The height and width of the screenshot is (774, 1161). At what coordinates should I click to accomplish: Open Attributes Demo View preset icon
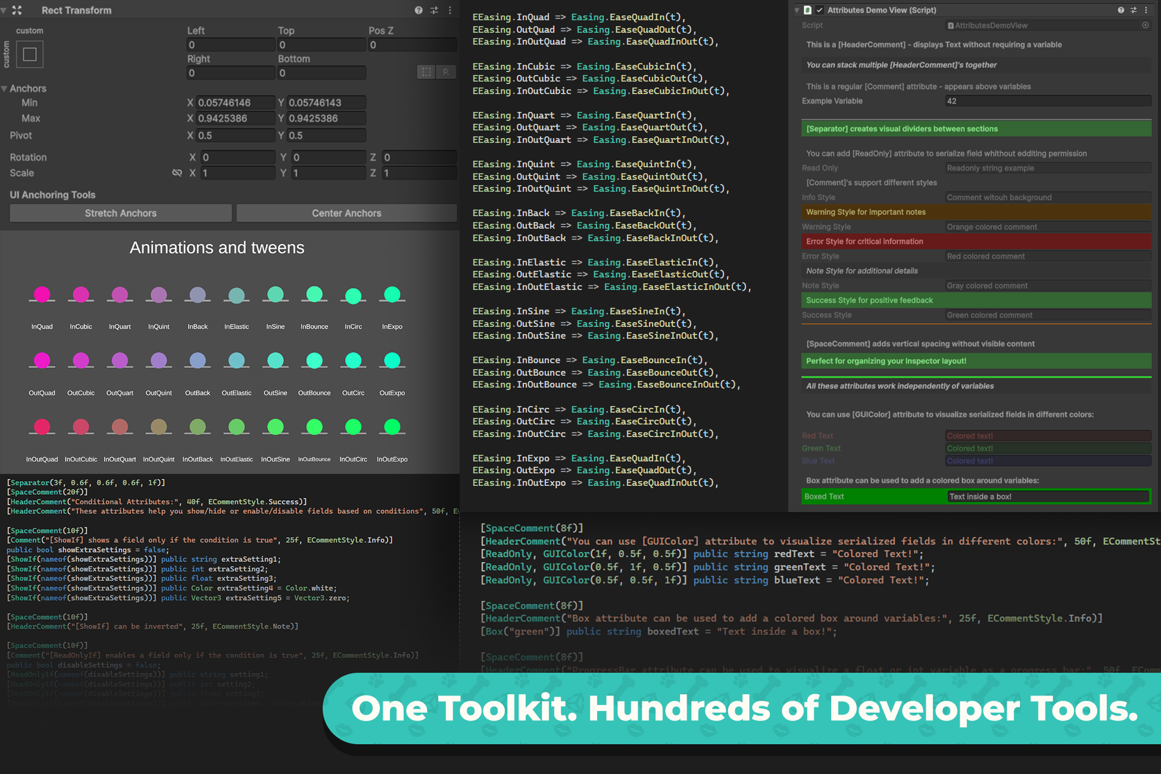1133,10
